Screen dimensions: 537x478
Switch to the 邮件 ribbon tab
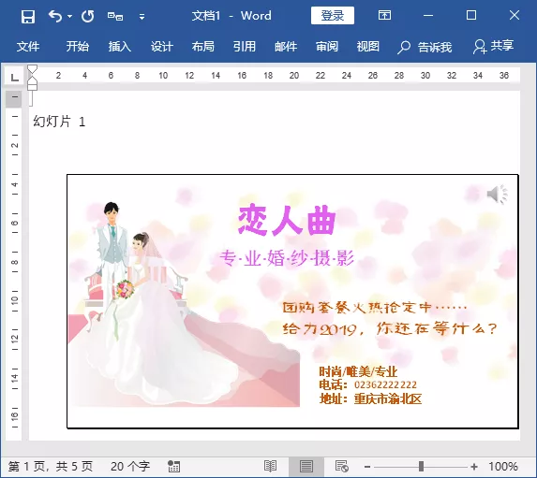pyautogui.click(x=286, y=46)
